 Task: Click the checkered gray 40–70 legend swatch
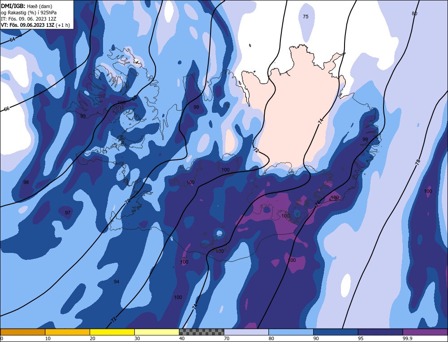point(202,332)
